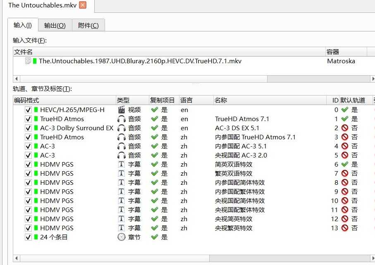This screenshot has height=265, width=375.
Task: Click input files horizontal scrollbar thumb
Action: (x=143, y=79)
